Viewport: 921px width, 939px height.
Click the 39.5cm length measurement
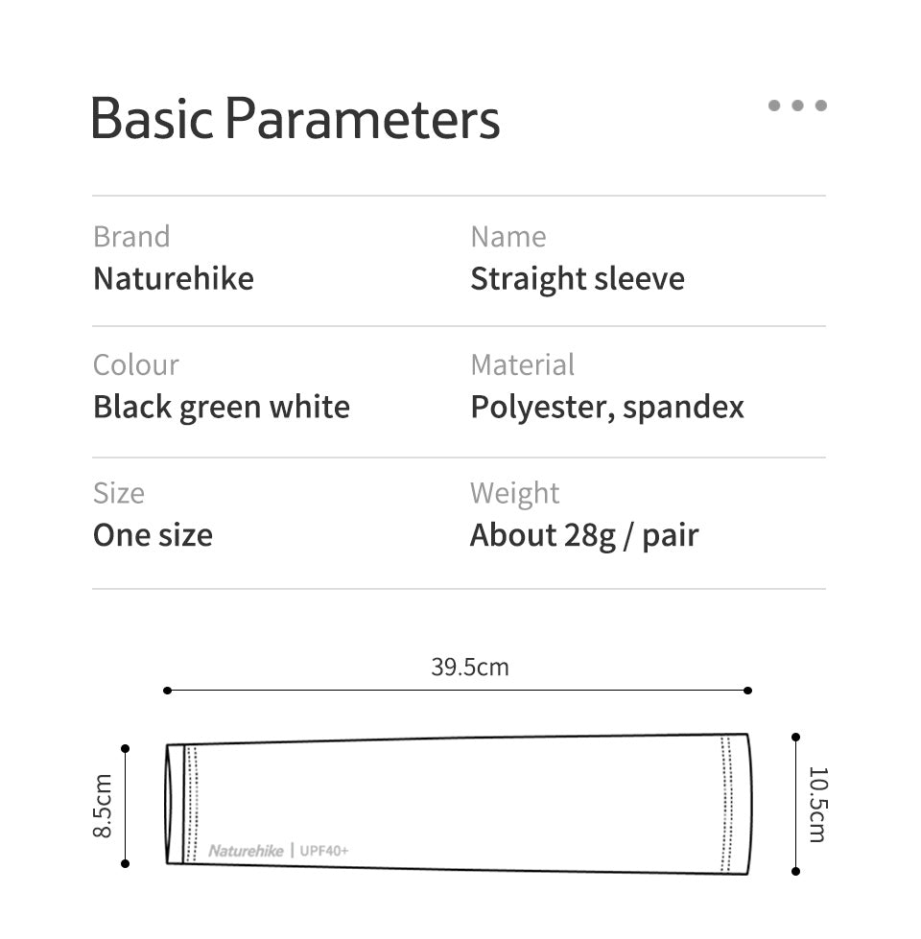pos(470,668)
